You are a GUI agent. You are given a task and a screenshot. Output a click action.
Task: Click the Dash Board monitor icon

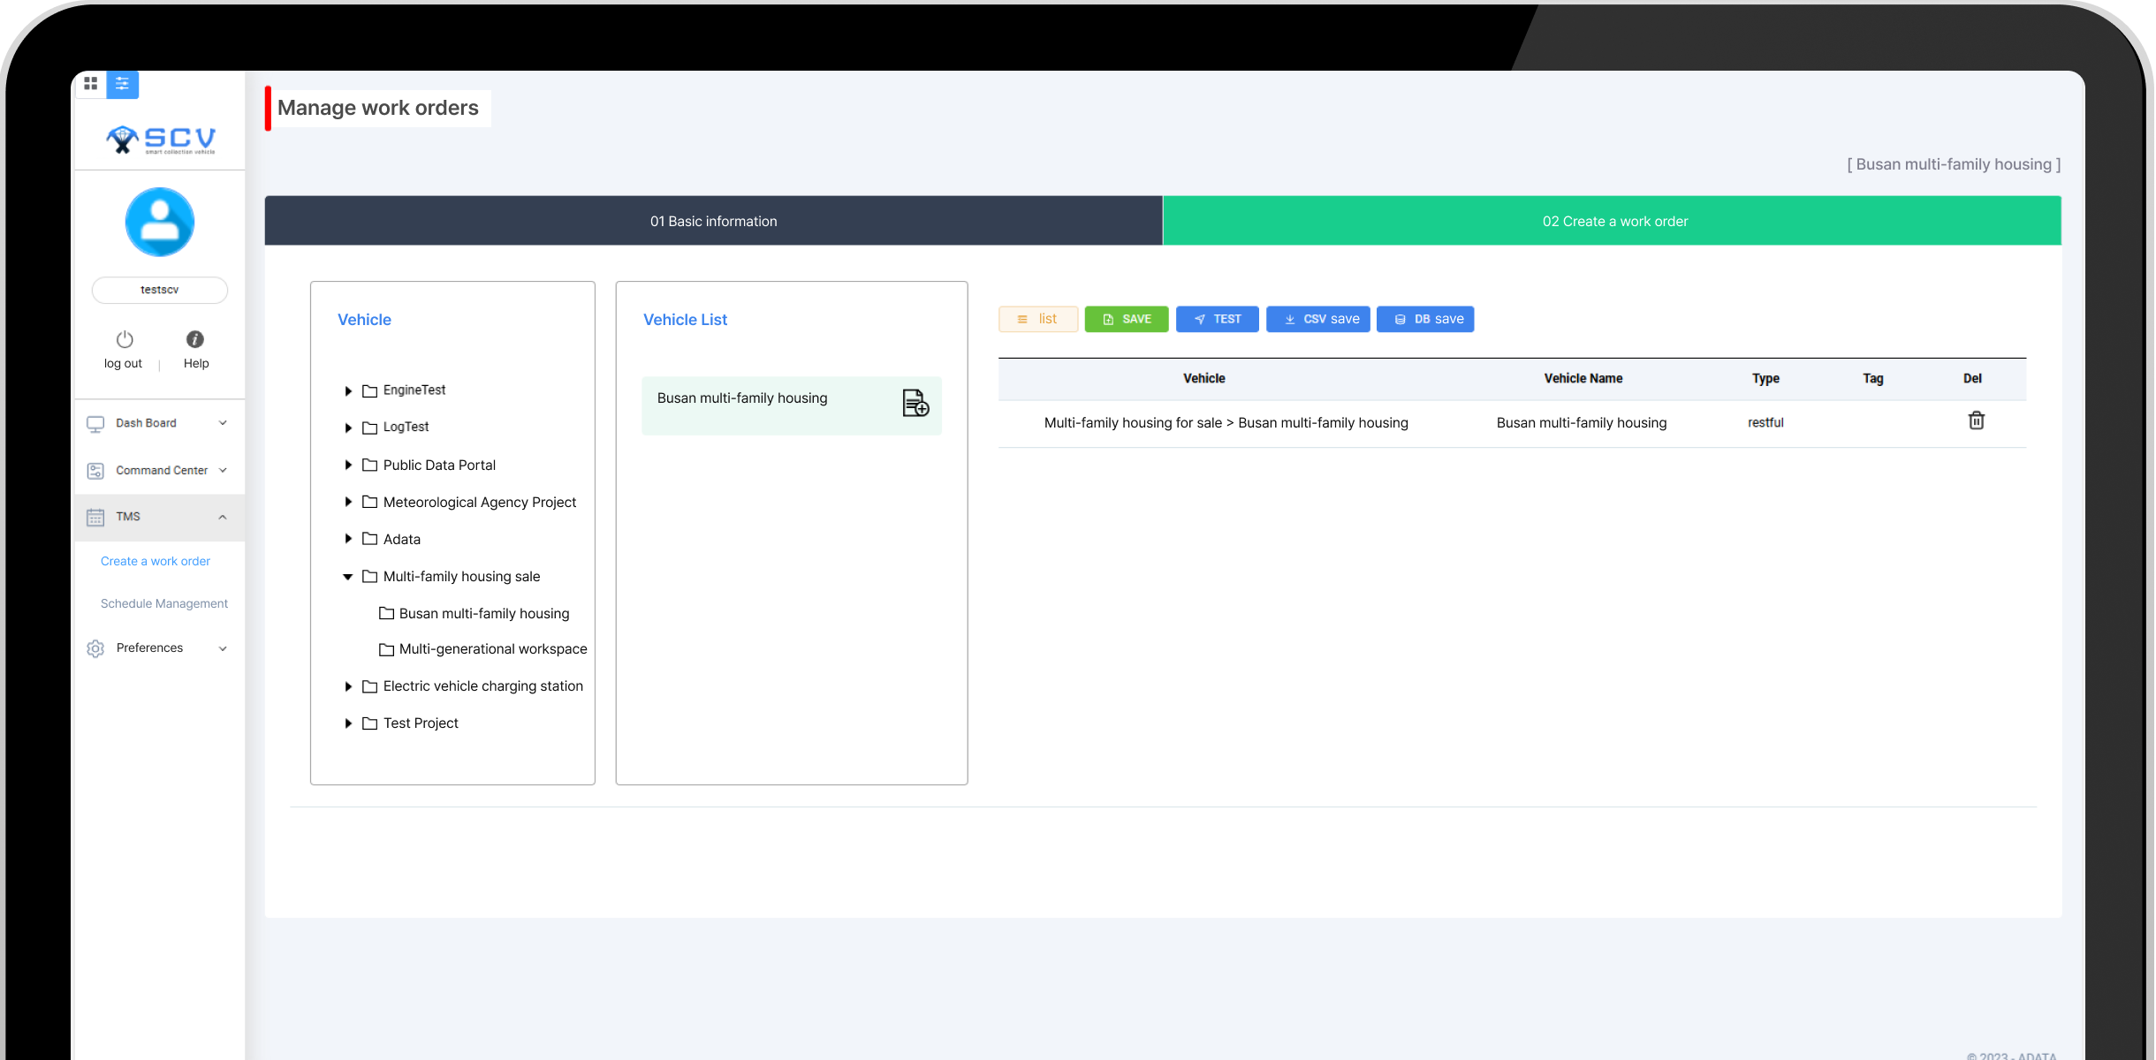[95, 424]
